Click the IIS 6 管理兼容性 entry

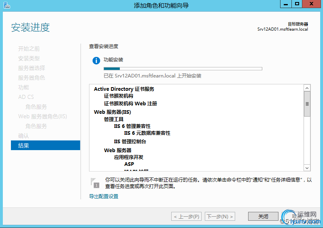[132, 126]
